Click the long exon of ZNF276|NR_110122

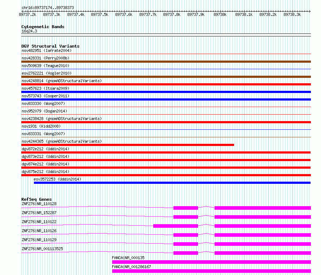[176, 226]
